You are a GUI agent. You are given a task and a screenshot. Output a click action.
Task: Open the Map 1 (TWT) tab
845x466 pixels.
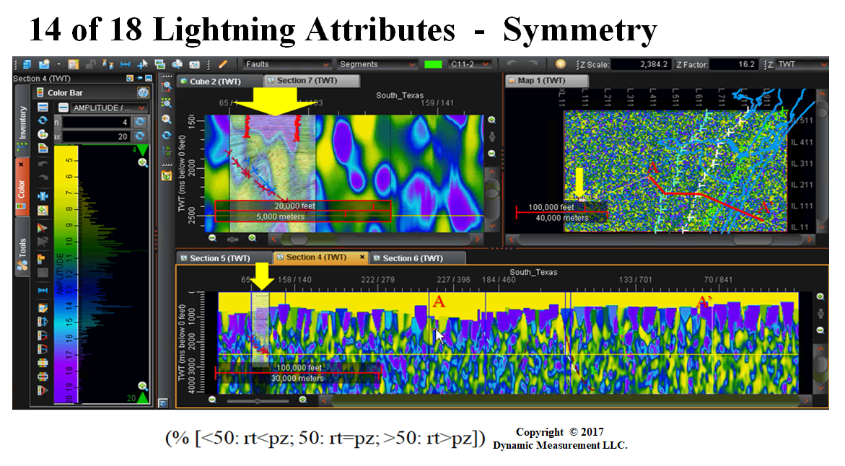click(546, 80)
